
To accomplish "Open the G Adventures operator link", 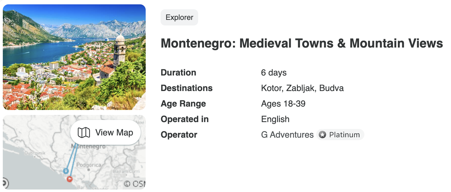I will pos(287,135).
